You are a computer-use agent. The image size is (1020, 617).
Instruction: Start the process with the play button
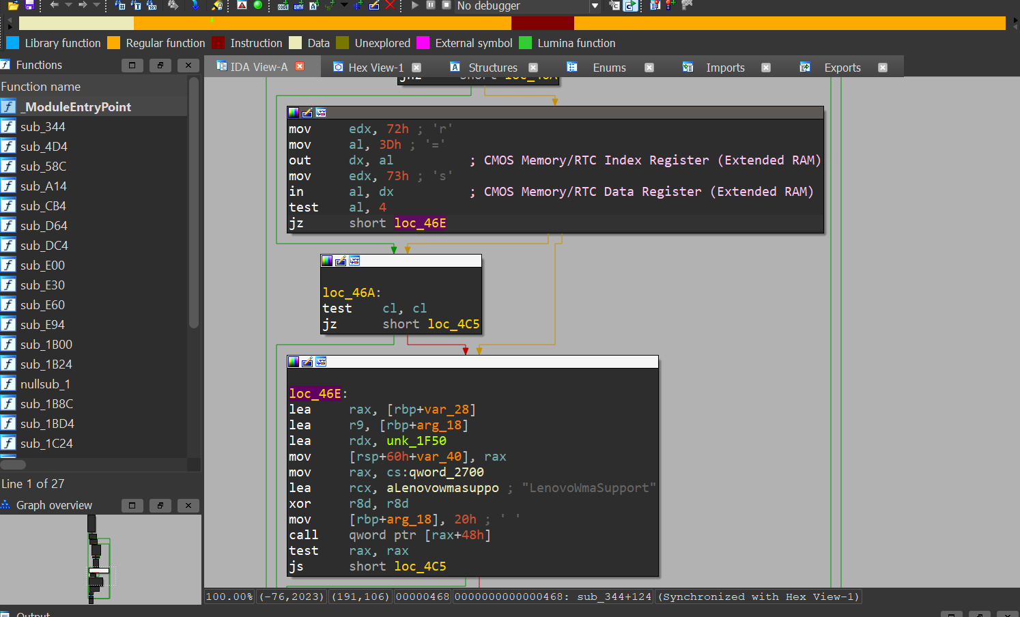point(415,5)
